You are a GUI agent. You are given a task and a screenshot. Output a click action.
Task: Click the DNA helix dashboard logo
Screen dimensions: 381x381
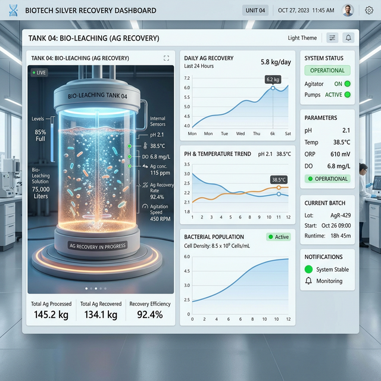pos(13,10)
